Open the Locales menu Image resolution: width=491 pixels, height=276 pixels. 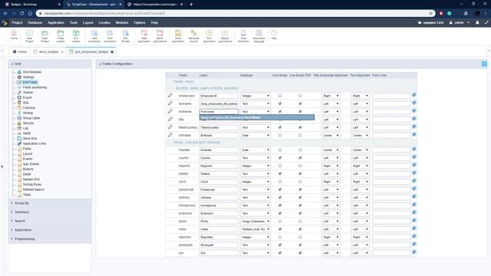[104, 22]
